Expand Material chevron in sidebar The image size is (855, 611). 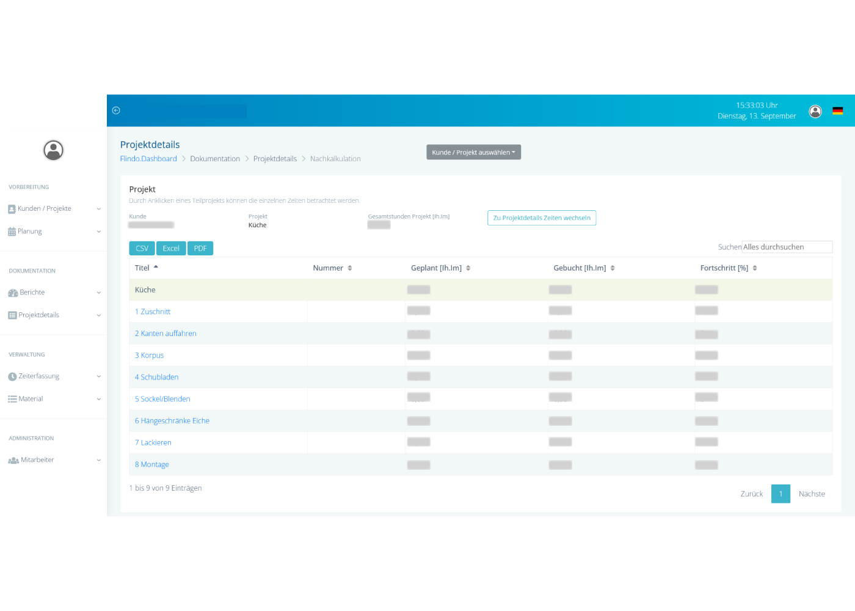(99, 399)
